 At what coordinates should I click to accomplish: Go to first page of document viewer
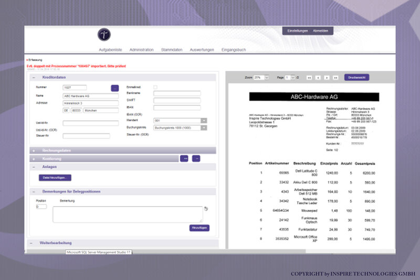(x=309, y=78)
